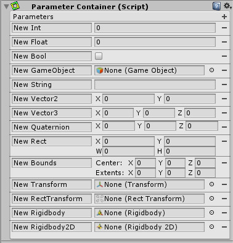
Task: Click the New Vector2 Y value field
Action: coord(190,99)
